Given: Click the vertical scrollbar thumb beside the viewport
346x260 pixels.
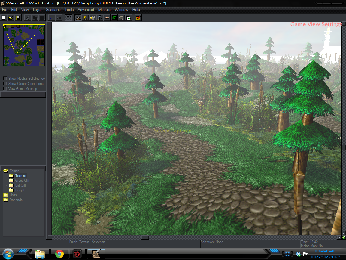Looking at the screenshot, I should tap(344, 147).
